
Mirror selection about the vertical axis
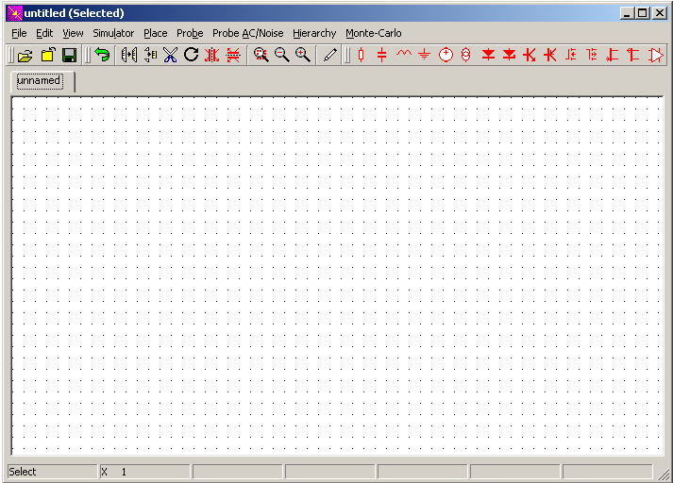pyautogui.click(x=212, y=56)
